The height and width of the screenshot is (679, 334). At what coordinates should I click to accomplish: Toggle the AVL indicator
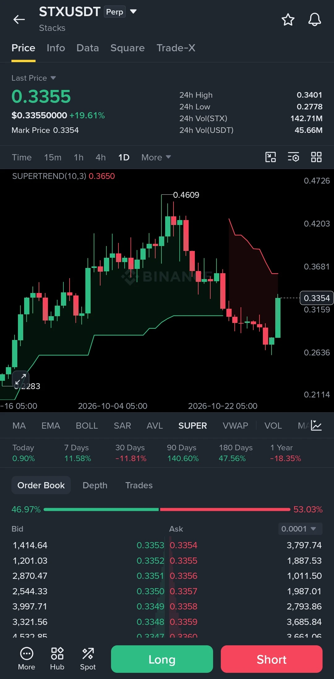[155, 426]
